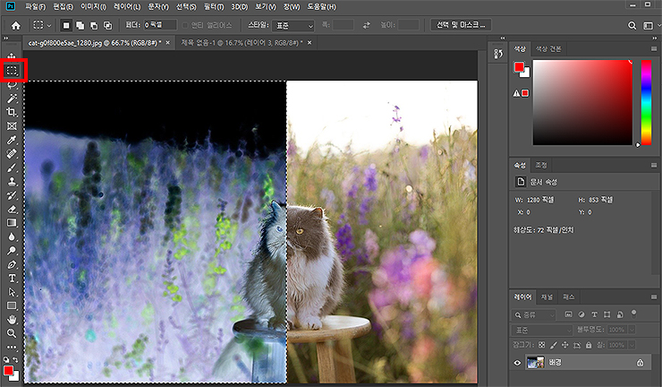
Task: Select the Clone Stamp tool
Action: click(x=12, y=182)
